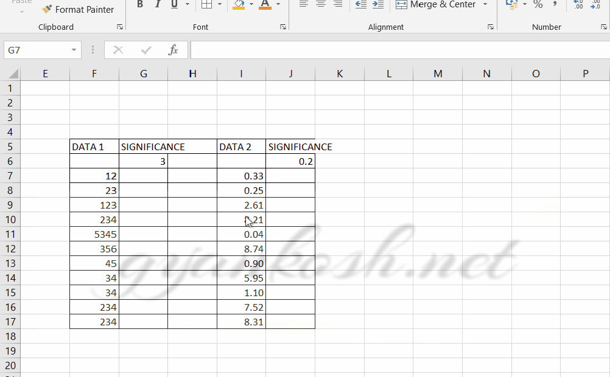Toggle center alignment for the cell

(x=320, y=5)
